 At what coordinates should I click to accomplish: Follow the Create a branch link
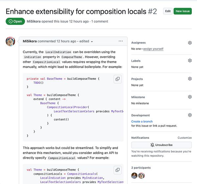142,121
